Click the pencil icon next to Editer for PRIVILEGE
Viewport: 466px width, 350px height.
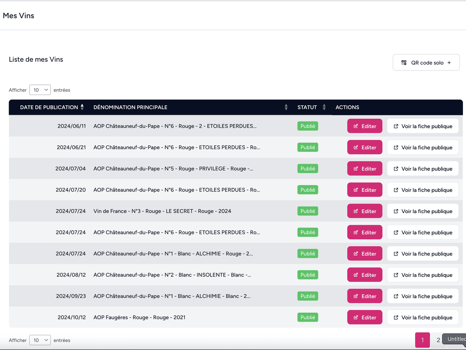[x=356, y=168]
